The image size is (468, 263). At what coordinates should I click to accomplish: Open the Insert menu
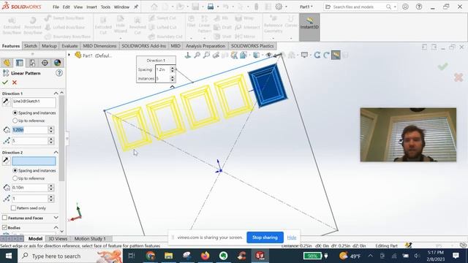tap(91, 7)
